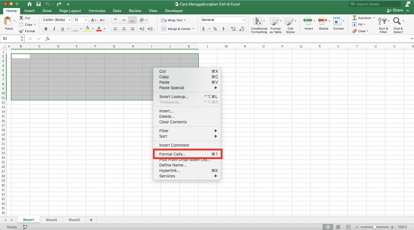Viewport: 414px width, 230px height.
Task: Click the Delete cells ribbon icon
Action: point(323,21)
